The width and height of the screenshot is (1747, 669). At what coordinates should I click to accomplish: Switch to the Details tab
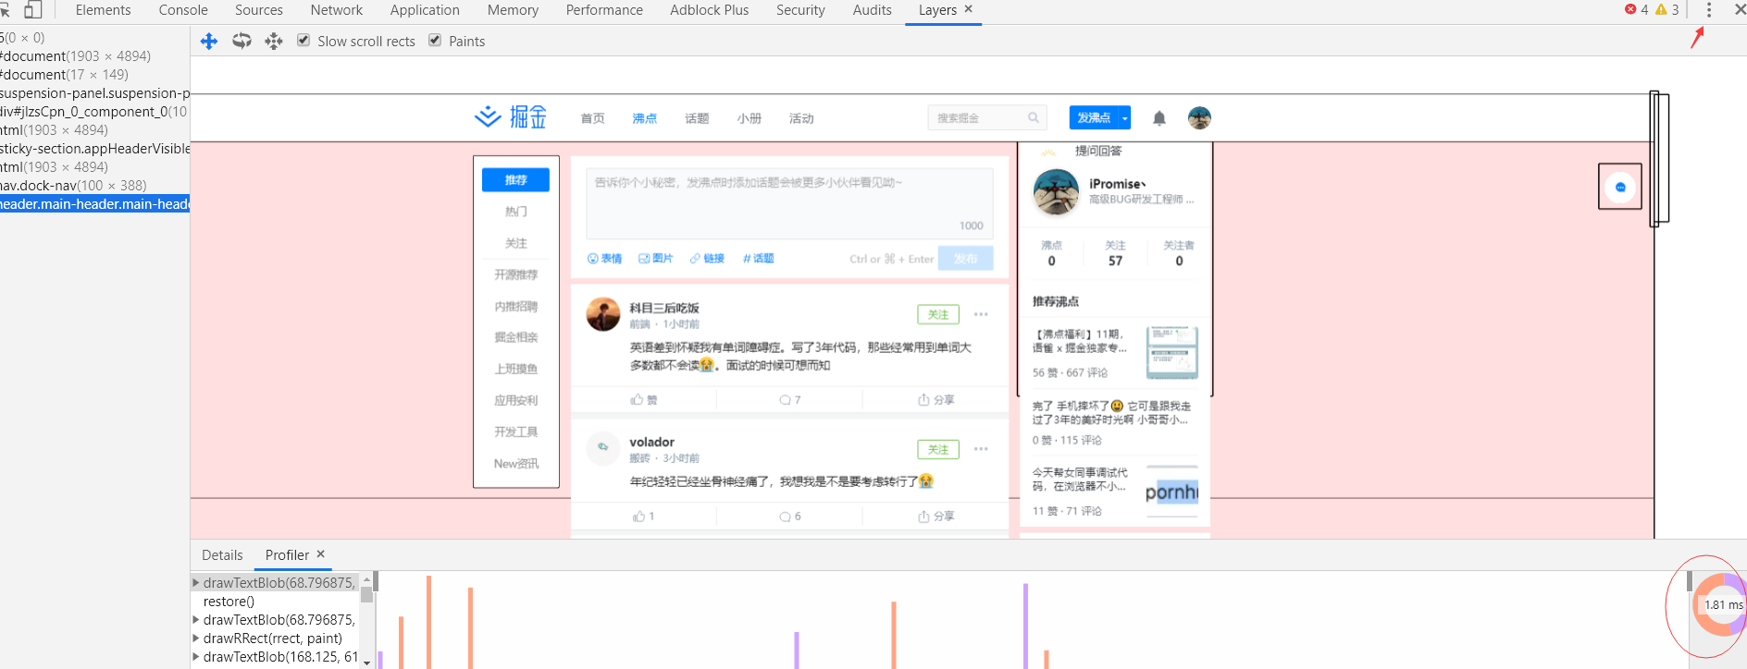tap(222, 555)
